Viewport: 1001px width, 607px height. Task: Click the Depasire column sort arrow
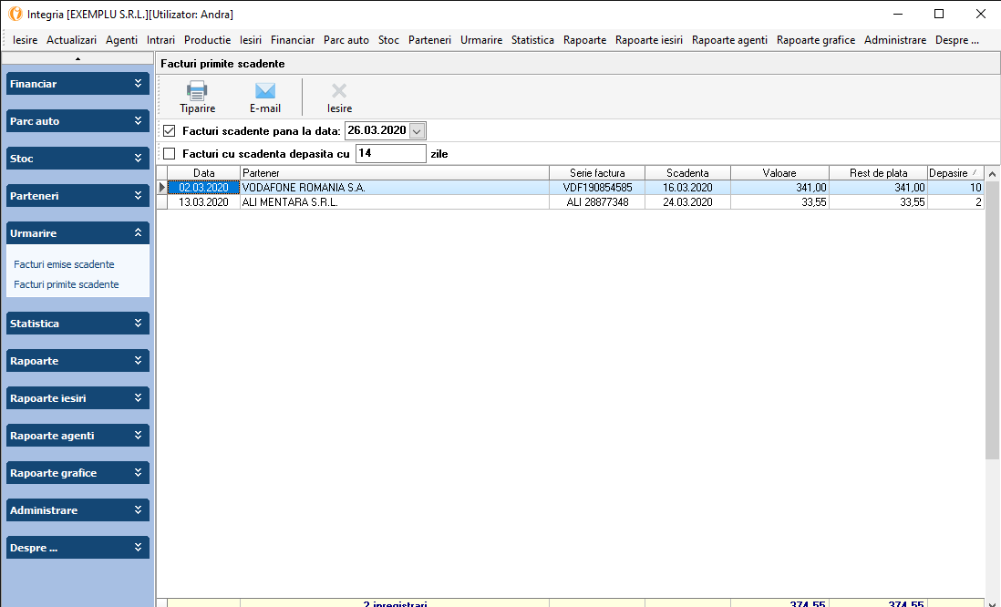click(x=976, y=173)
